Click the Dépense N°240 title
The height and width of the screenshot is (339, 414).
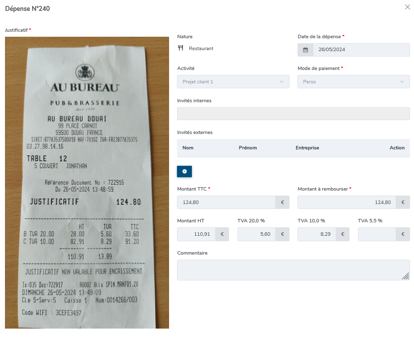tap(27, 9)
